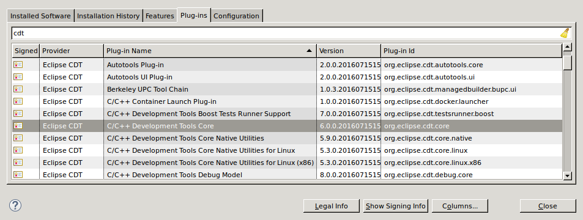Click the vertical scrollbar thumb

567,62
